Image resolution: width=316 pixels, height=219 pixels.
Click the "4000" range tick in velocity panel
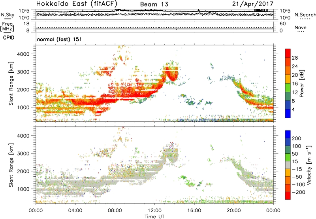[23, 136]
